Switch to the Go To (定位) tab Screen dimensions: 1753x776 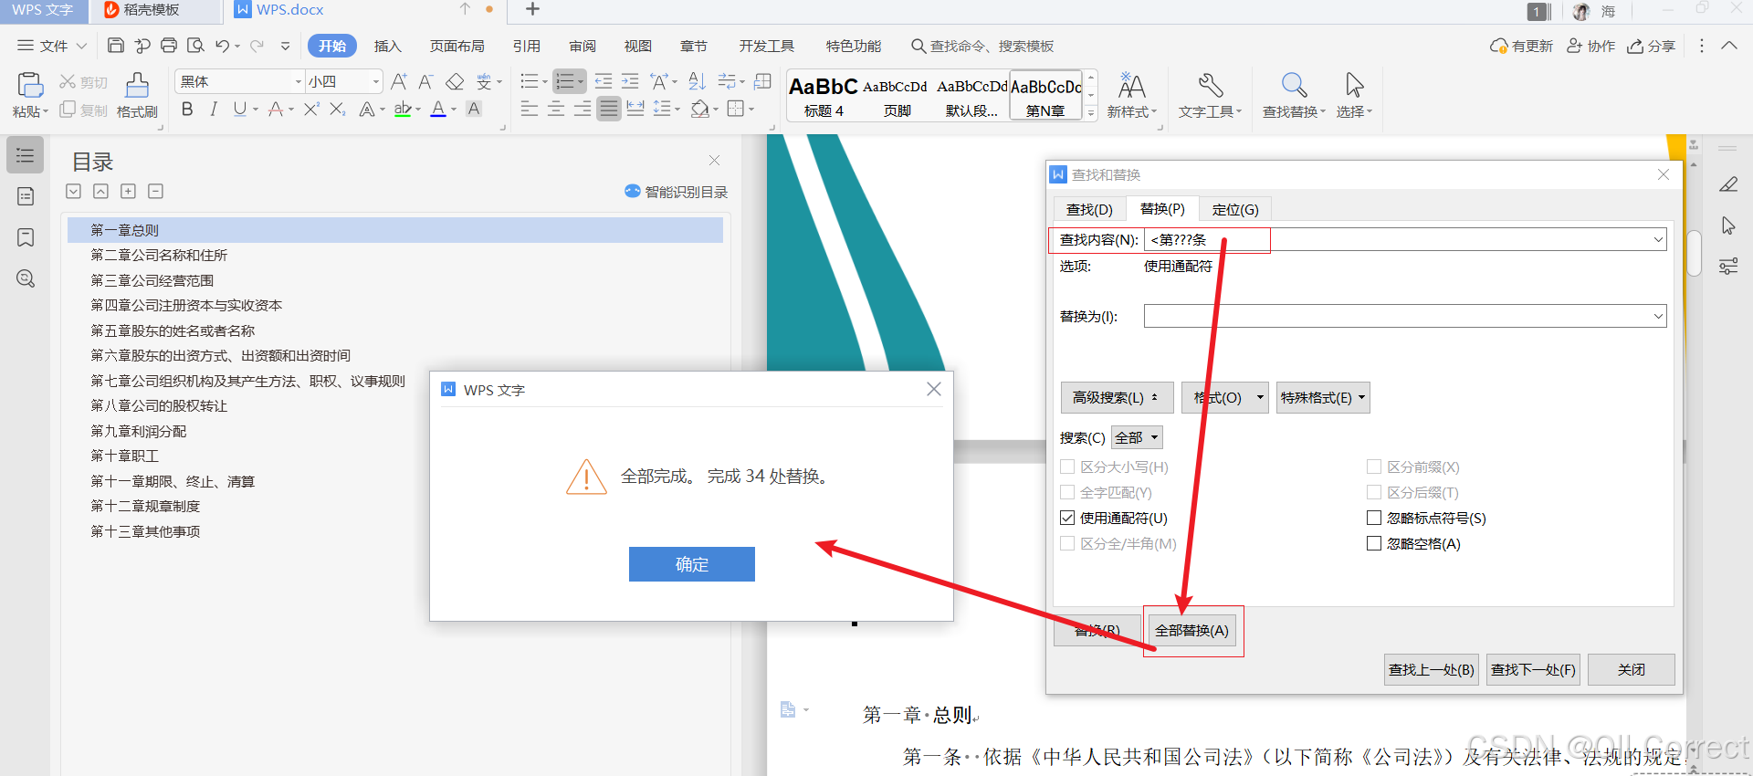pos(1235,209)
